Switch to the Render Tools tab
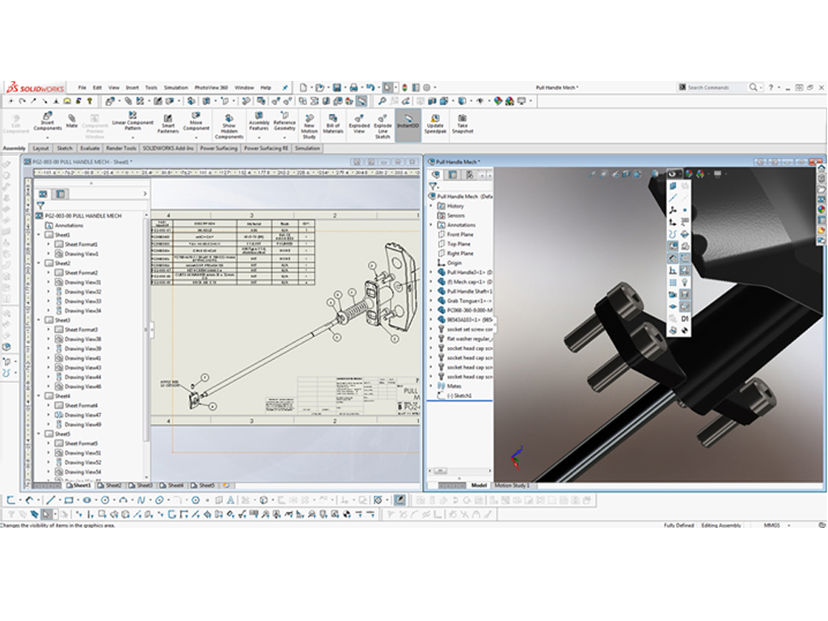The width and height of the screenshot is (828, 621). pyautogui.click(x=121, y=149)
